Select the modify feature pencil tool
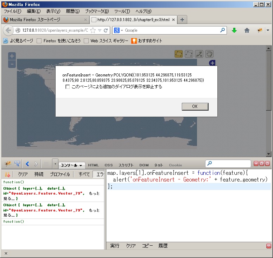Viewport: 273px width, 258px height. (199, 54)
